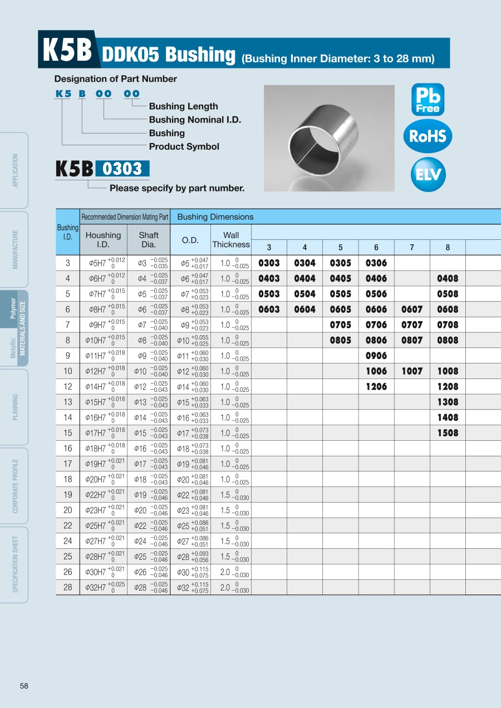Open the SPECIFICATION SHEET side tab

[15, 564]
